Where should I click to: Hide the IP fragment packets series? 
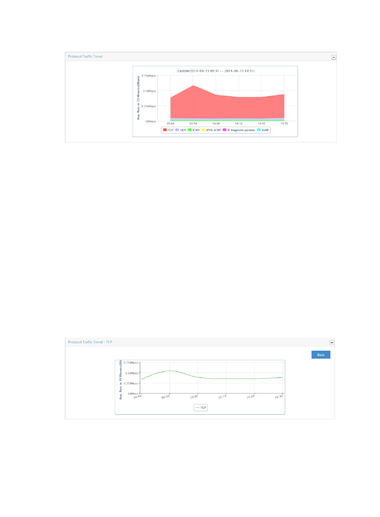(x=239, y=130)
